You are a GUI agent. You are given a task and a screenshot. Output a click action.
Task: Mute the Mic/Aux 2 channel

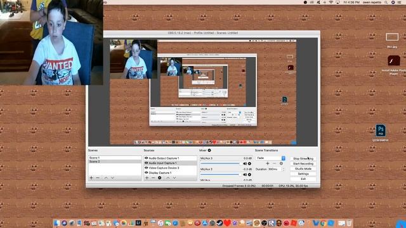pos(245,175)
